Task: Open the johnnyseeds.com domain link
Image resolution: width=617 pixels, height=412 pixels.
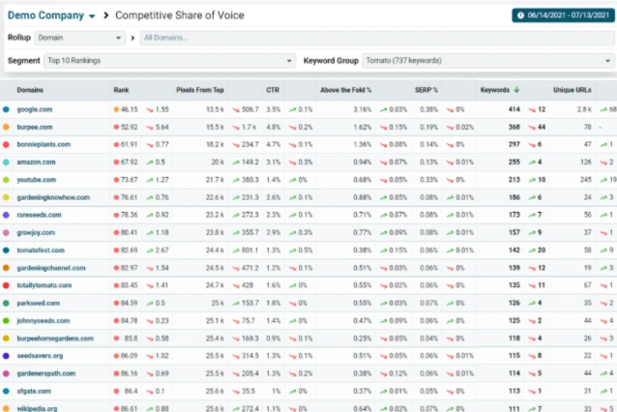Action: pyautogui.click(x=44, y=321)
